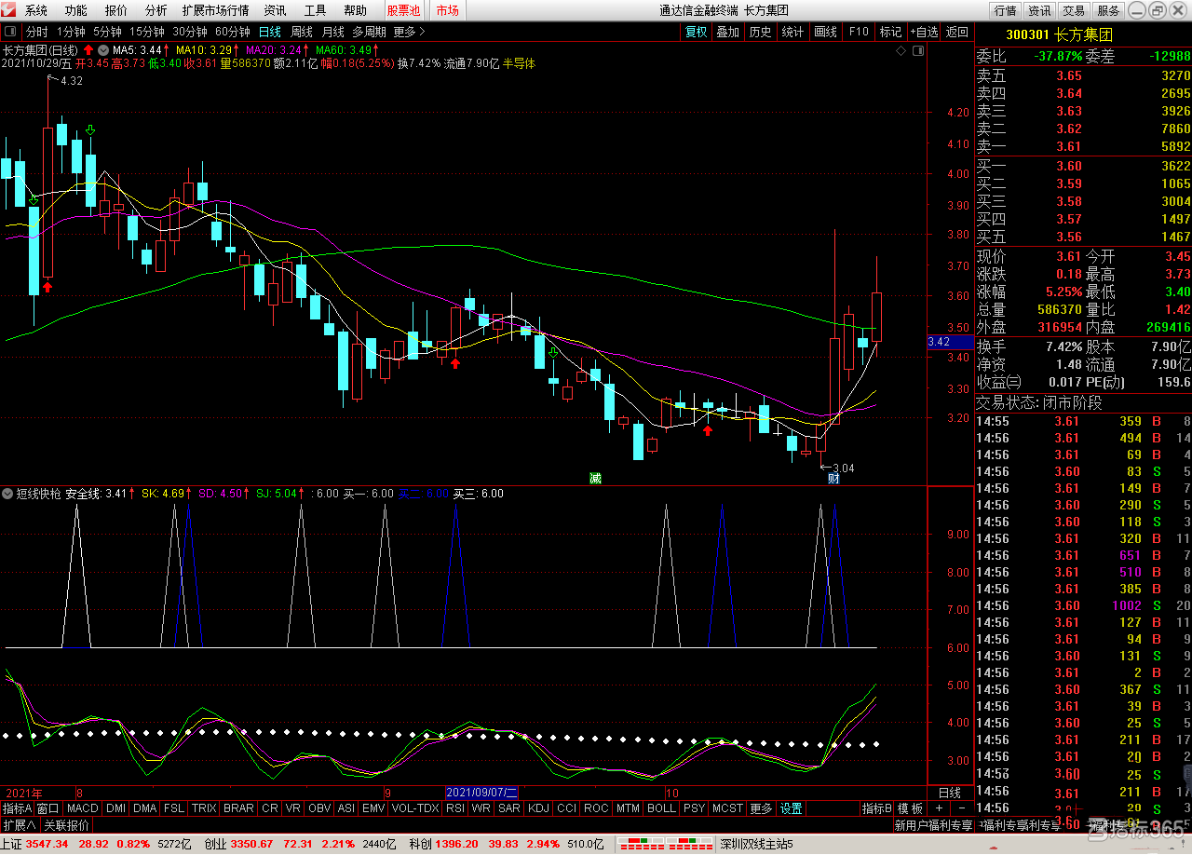Click the 交易 button in title bar
Image resolution: width=1192 pixels, height=855 pixels.
[1074, 10]
